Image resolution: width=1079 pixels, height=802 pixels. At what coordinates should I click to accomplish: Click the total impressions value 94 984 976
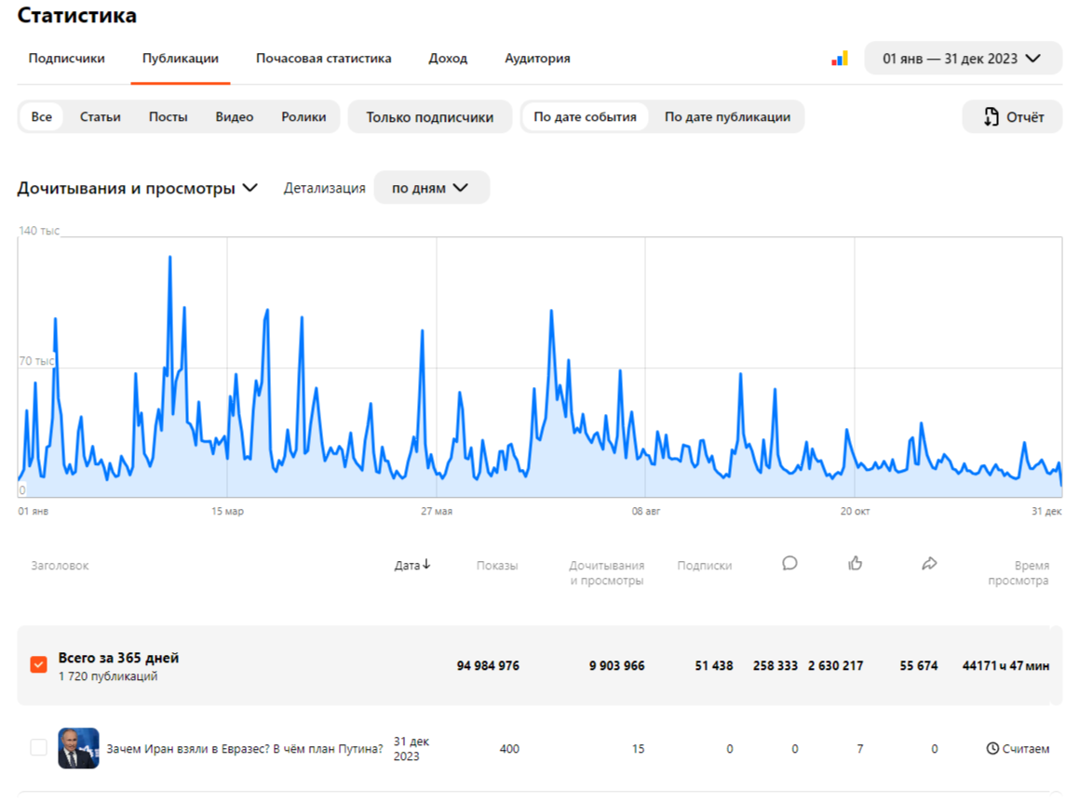coord(488,666)
